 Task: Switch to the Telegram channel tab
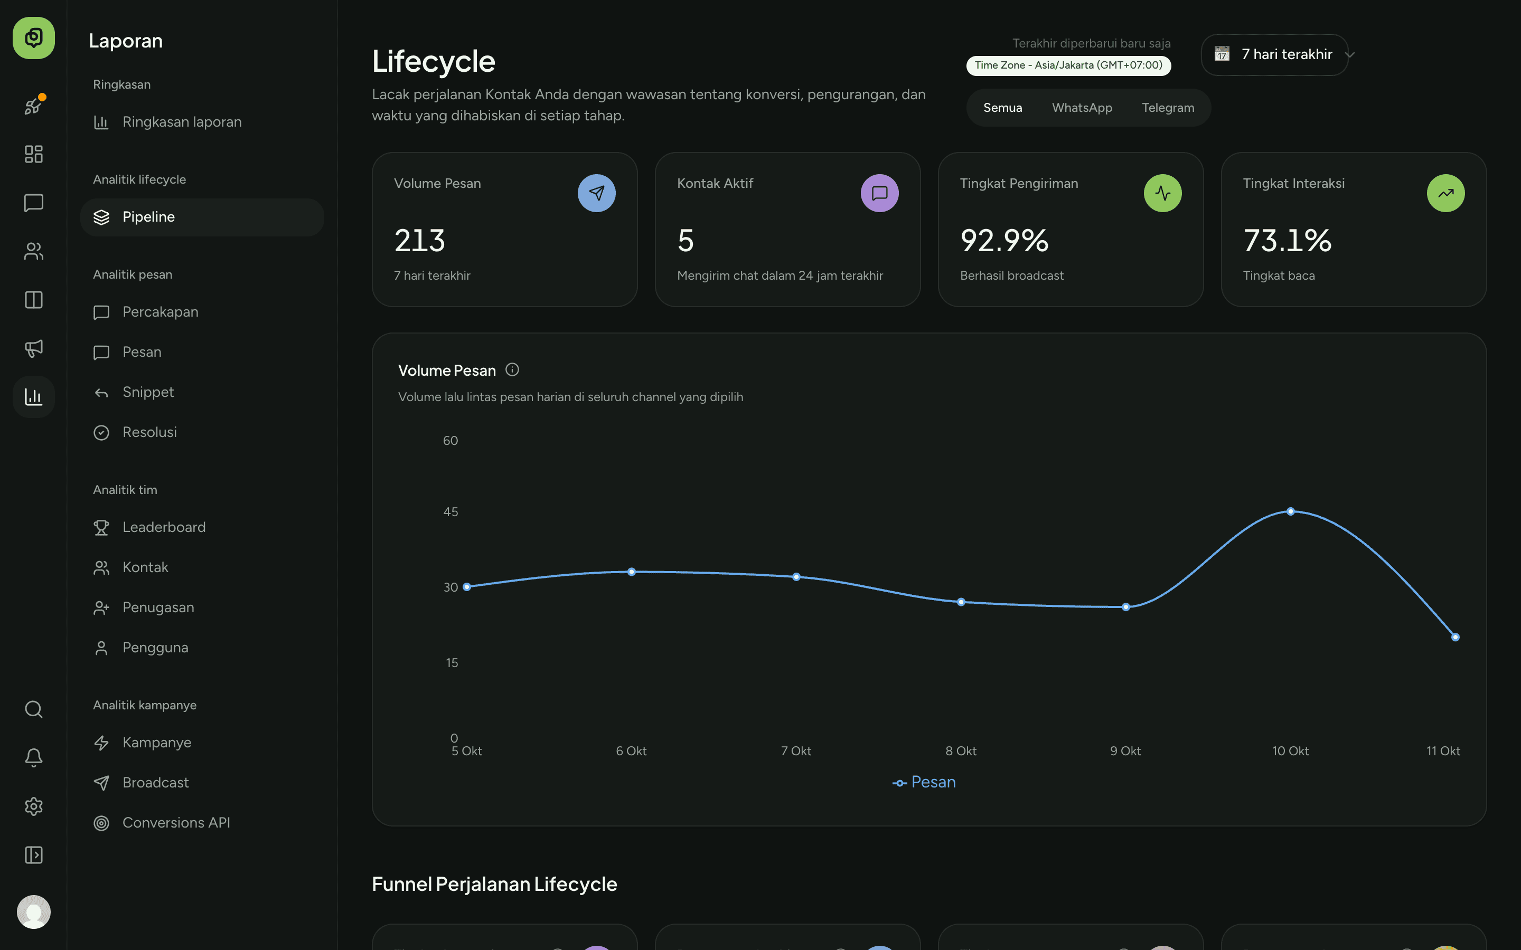tap(1168, 108)
